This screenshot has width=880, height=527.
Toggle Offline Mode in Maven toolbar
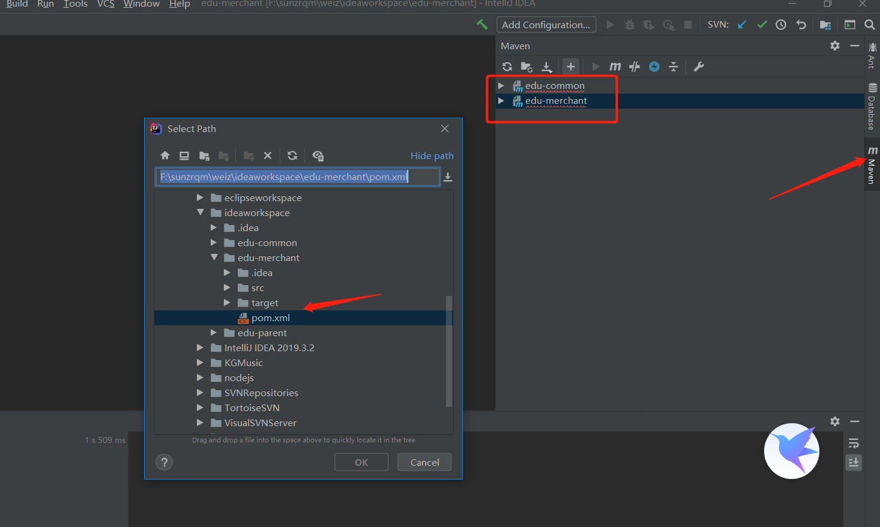(x=634, y=67)
